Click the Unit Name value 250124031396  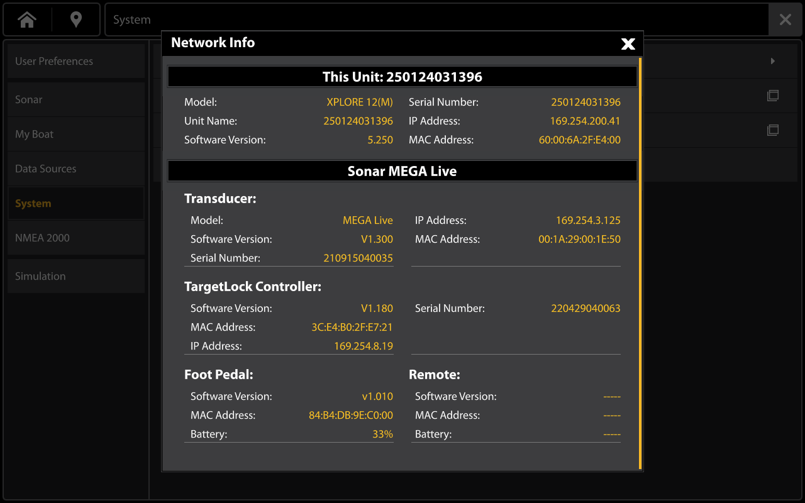point(358,121)
